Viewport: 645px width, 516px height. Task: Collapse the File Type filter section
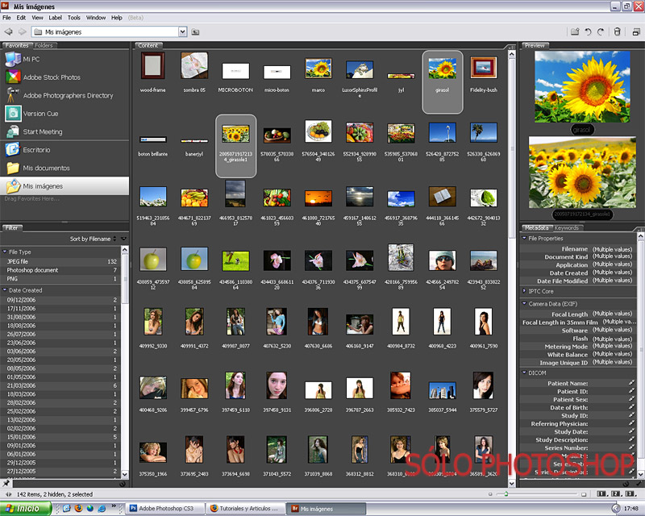[x=5, y=252]
